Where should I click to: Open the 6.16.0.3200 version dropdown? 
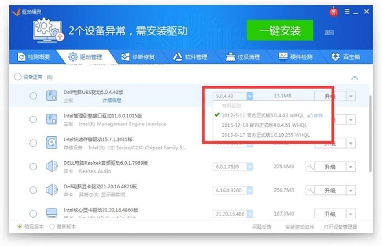[x=250, y=190]
